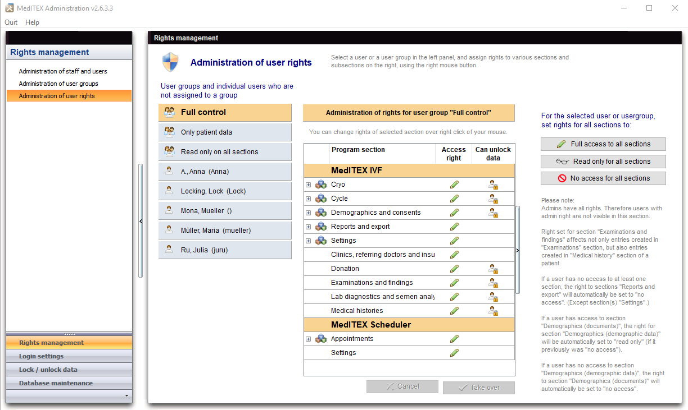Open the Quit menu

point(11,22)
